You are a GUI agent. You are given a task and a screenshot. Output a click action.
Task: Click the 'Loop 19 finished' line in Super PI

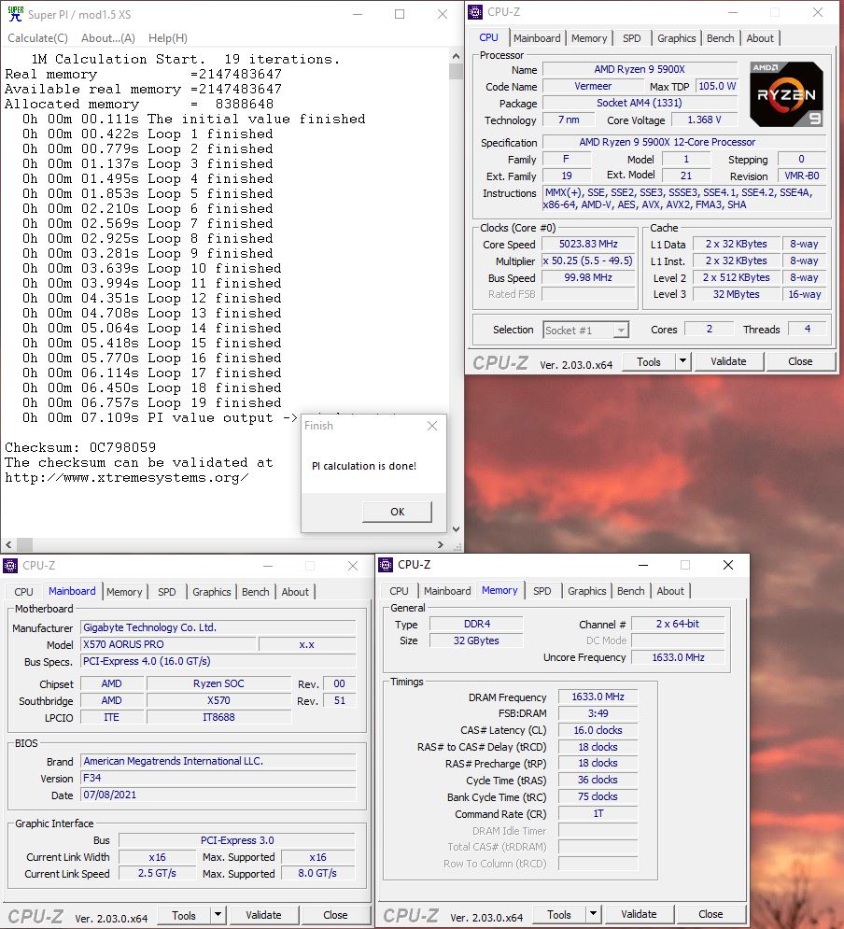151,403
